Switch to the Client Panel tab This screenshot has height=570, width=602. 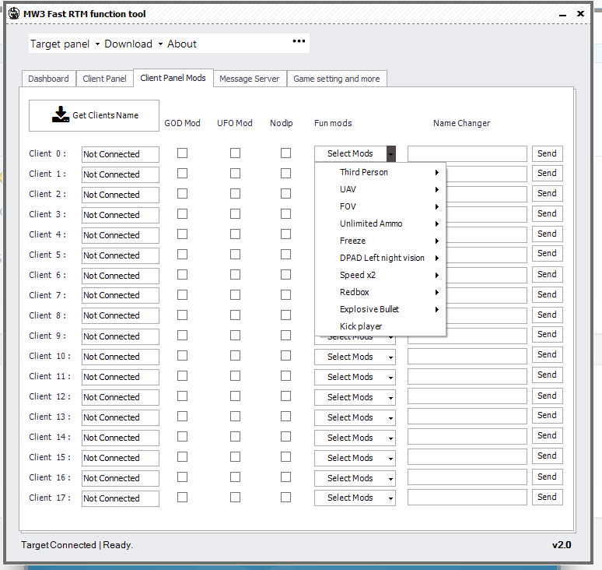[104, 79]
